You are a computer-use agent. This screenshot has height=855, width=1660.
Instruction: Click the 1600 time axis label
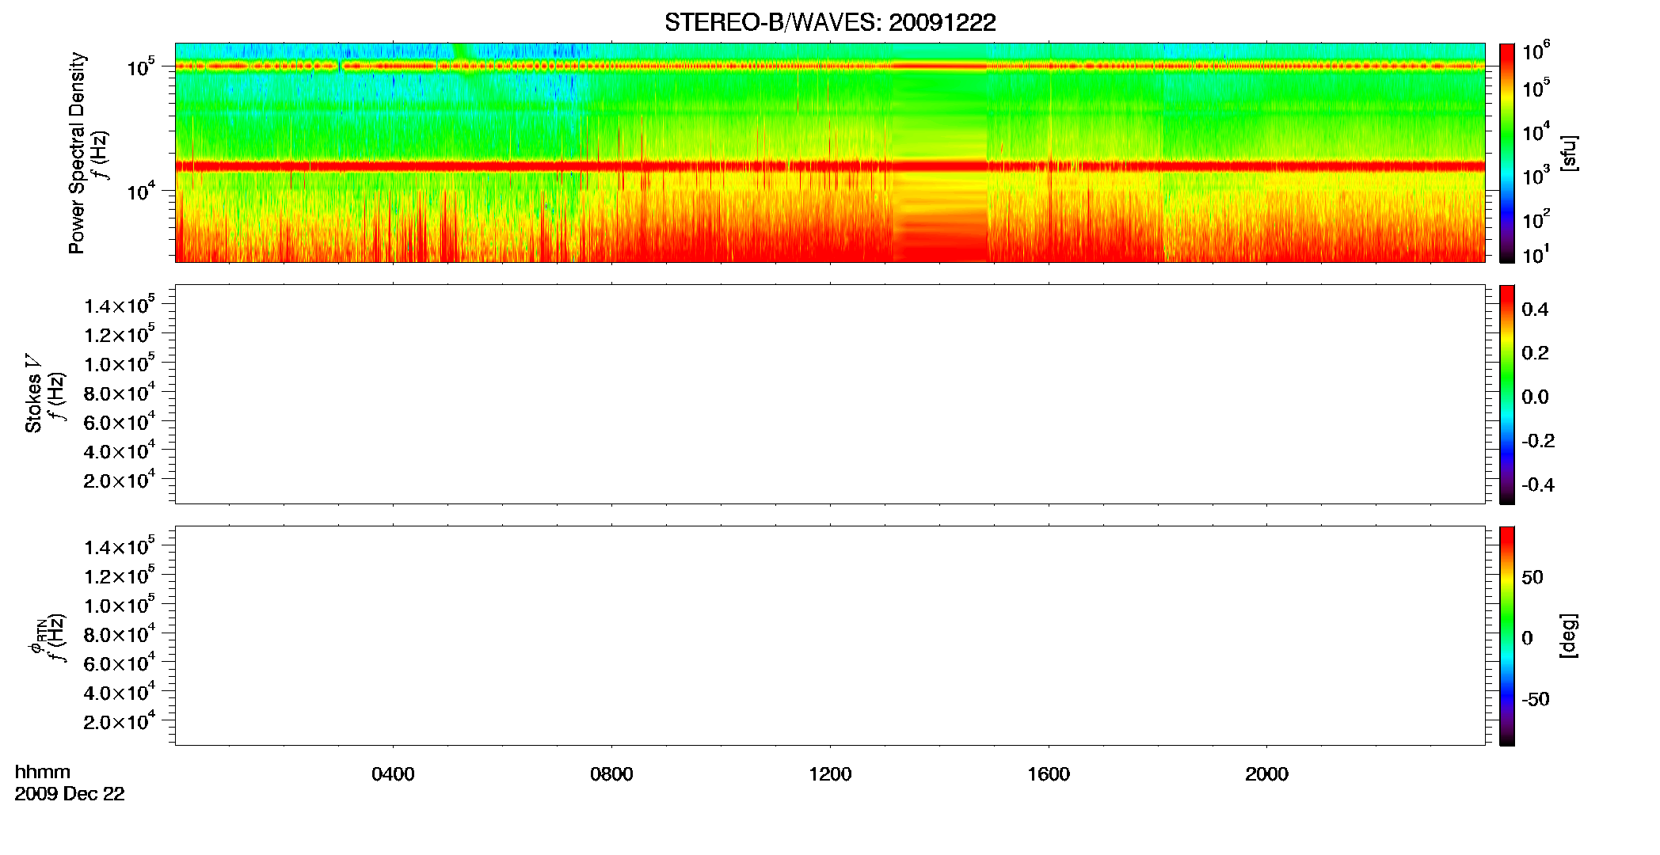pos(1049,774)
